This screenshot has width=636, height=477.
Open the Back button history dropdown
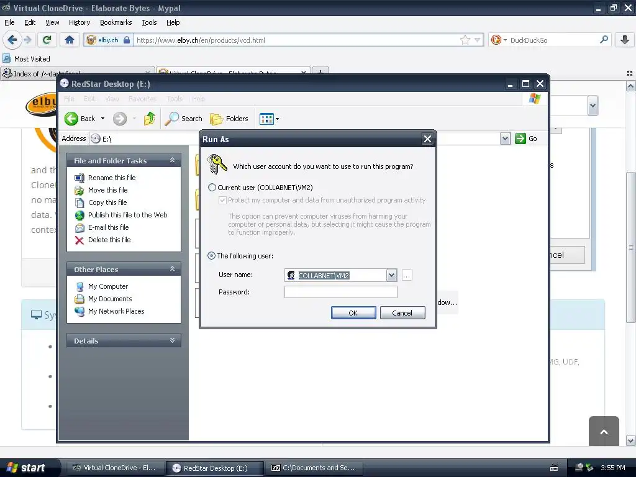click(103, 119)
